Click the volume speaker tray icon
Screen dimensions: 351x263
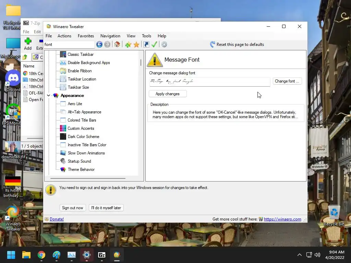pyautogui.click(x=317, y=255)
